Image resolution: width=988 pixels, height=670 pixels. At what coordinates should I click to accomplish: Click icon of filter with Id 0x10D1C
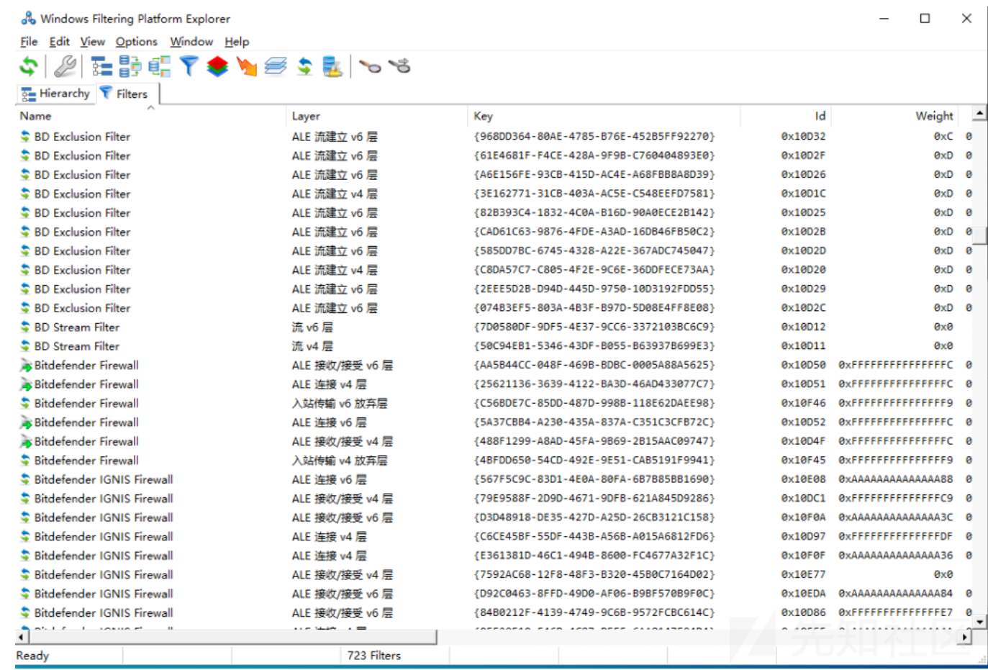pyautogui.click(x=25, y=194)
